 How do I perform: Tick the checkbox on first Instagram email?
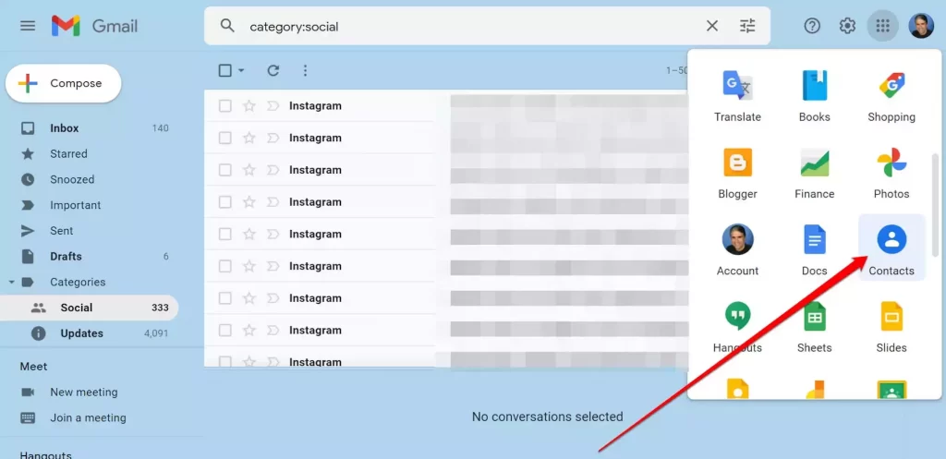225,106
